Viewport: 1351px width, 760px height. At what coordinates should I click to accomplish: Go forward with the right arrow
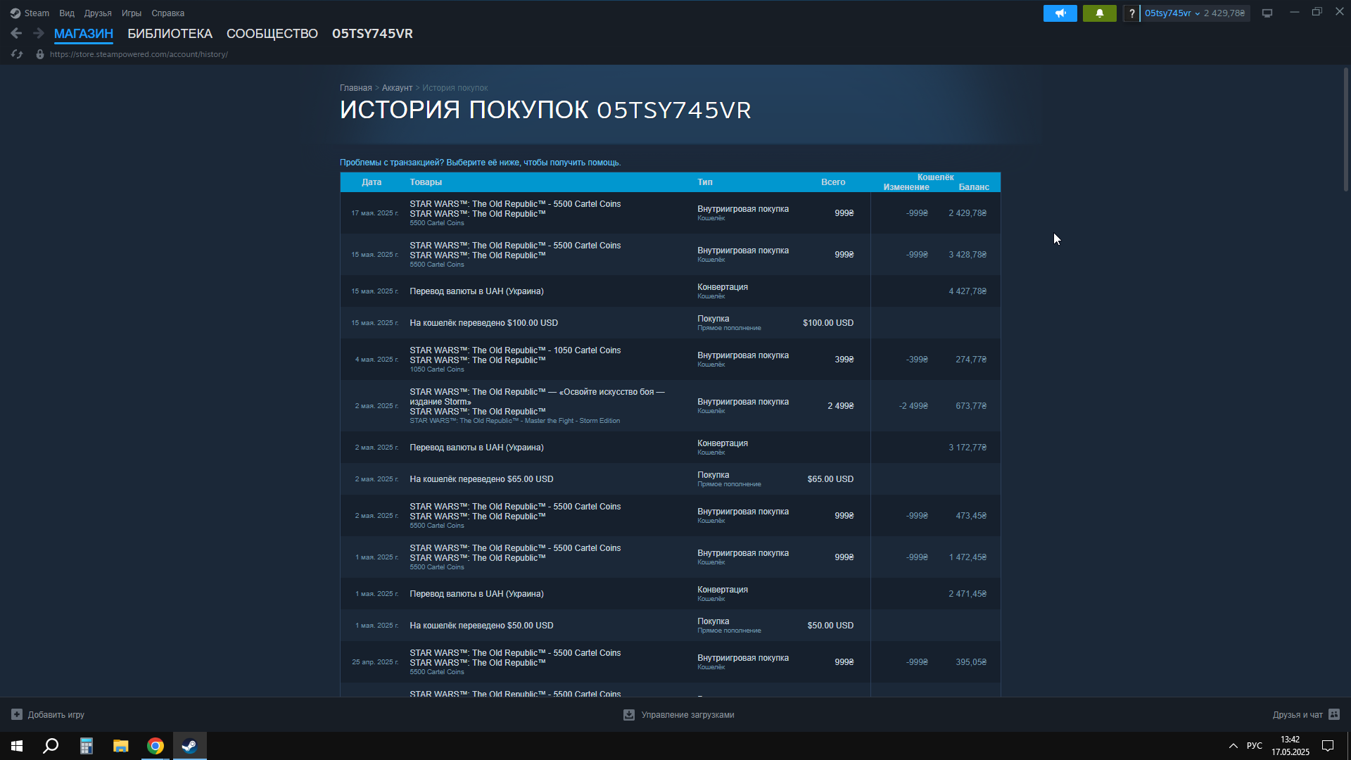tap(39, 33)
